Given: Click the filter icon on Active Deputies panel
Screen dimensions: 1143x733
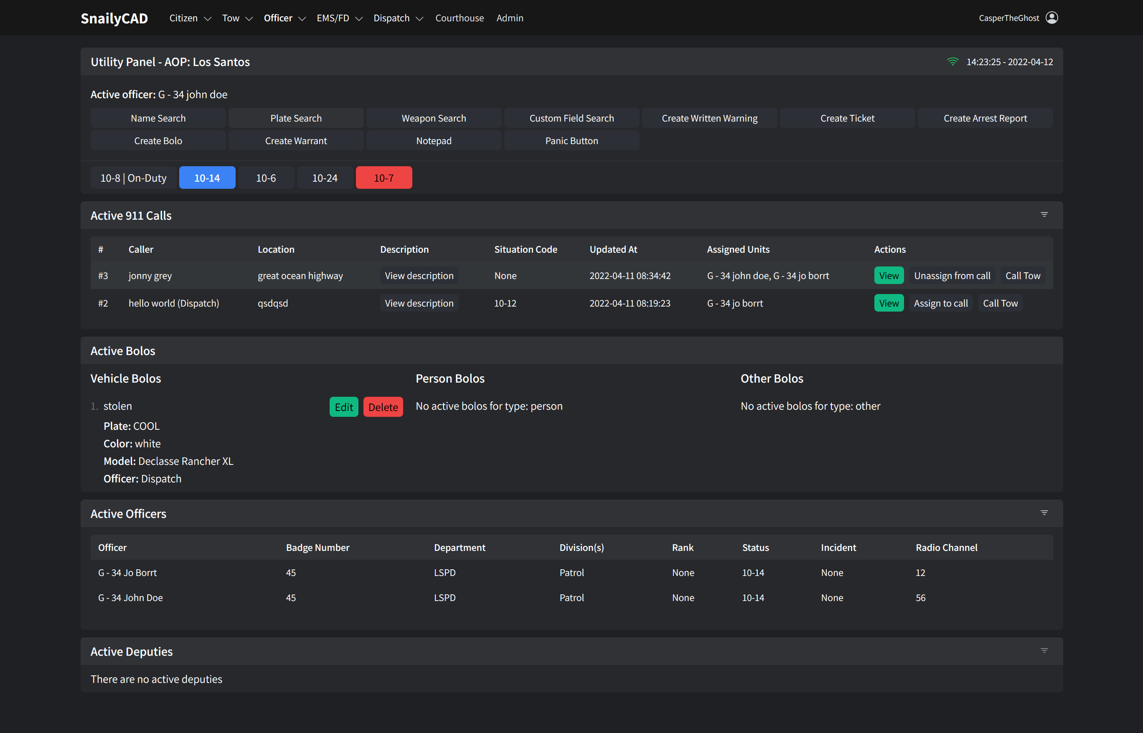Looking at the screenshot, I should (x=1044, y=650).
